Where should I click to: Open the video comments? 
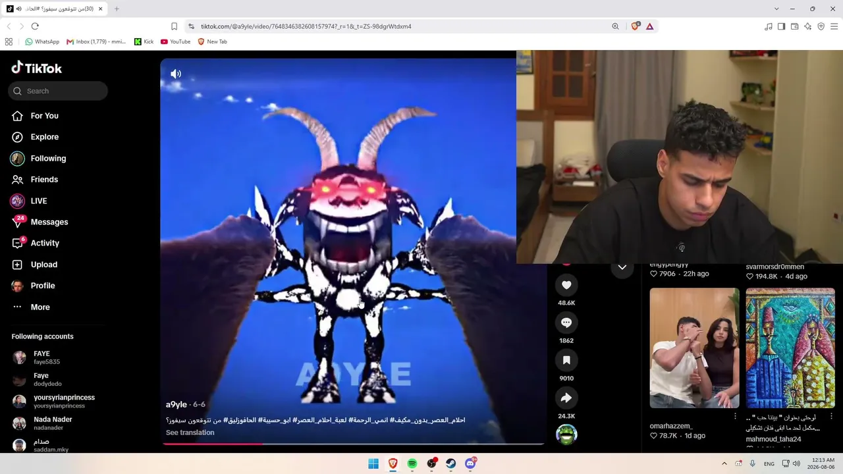pos(566,323)
